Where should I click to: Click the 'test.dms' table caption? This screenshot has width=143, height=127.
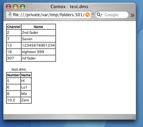19,69
